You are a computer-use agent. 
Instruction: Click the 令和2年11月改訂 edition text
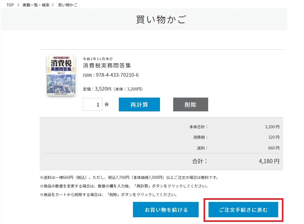[x=98, y=59]
